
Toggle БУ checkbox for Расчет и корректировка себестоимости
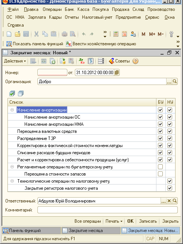click(160, 160)
